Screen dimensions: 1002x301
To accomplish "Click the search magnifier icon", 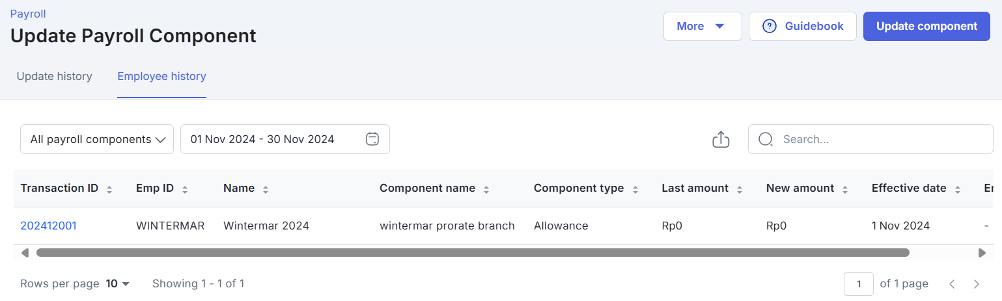I will (x=766, y=139).
